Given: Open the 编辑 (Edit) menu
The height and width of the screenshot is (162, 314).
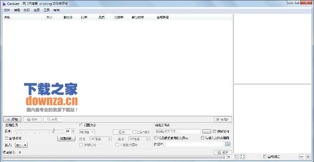Looking at the screenshot, I should click(x=17, y=10).
